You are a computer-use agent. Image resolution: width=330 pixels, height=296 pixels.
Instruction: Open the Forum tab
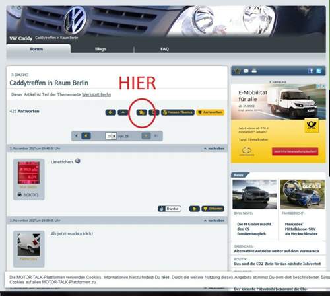click(x=36, y=49)
